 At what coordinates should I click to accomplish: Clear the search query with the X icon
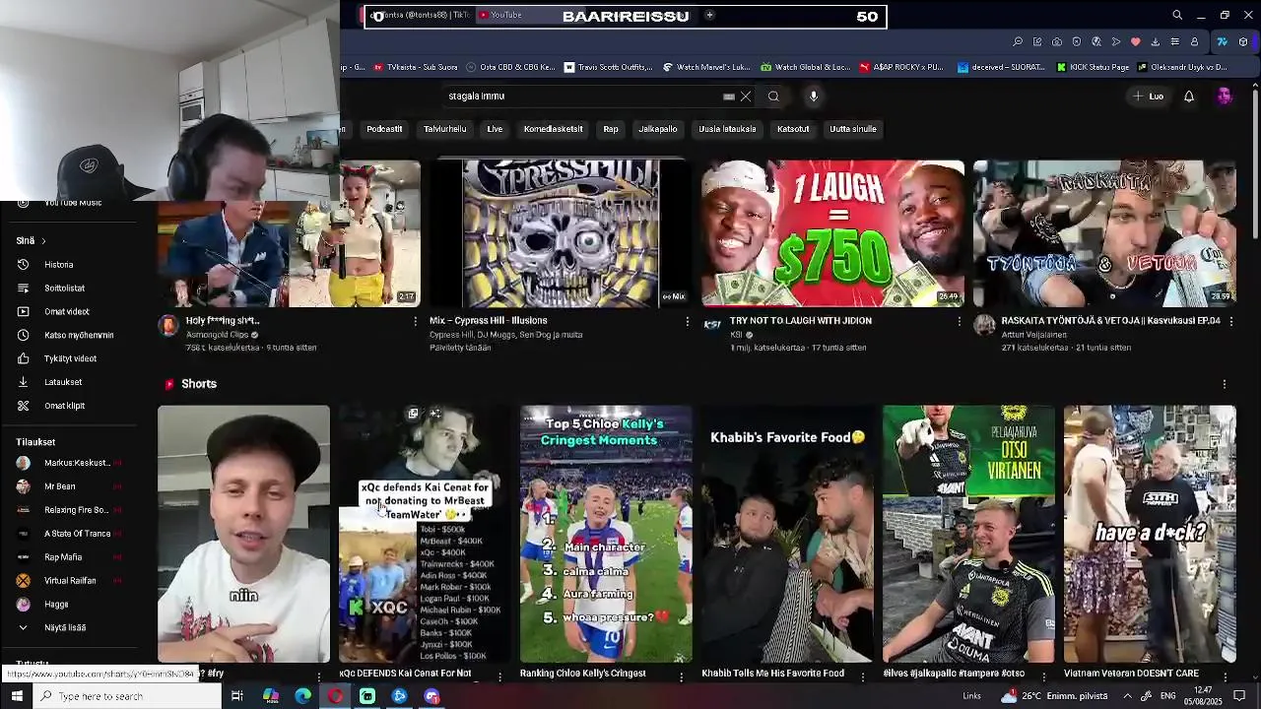pos(746,97)
